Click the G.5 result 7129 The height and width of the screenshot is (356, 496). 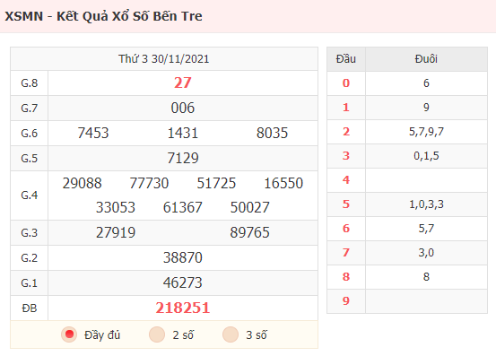(x=183, y=158)
